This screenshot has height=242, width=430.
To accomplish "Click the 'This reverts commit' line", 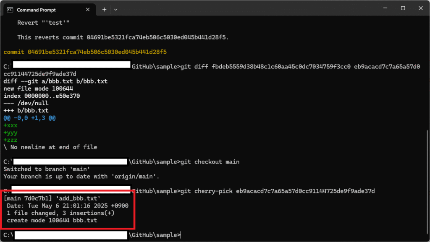I will (123, 37).
